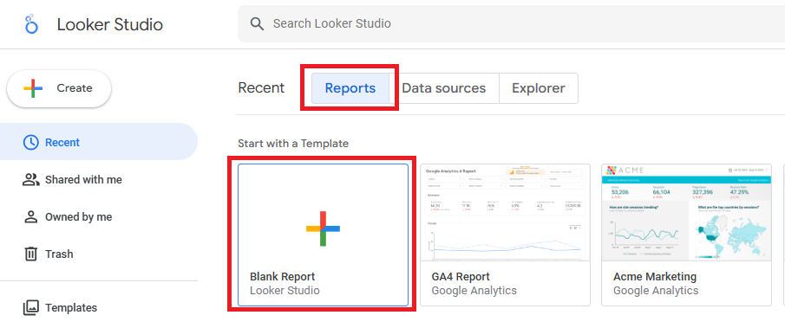Click the Looker Studio logo icon

click(31, 24)
